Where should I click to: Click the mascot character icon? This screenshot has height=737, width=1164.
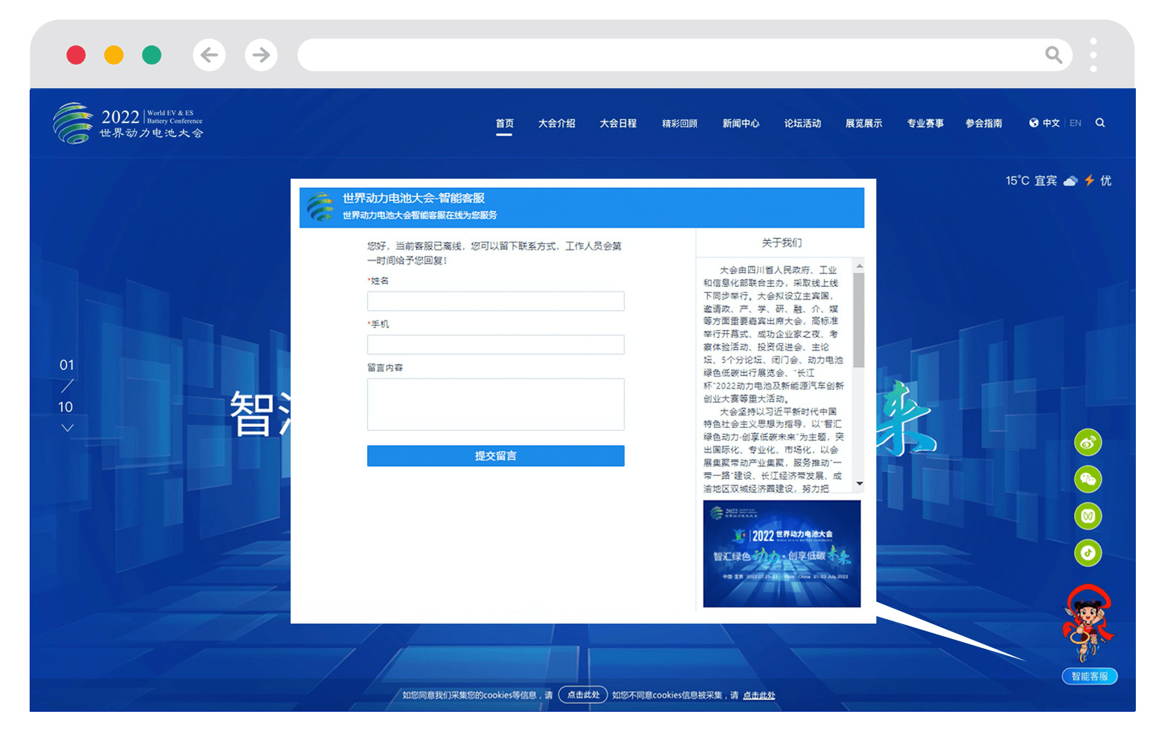coord(1088,623)
